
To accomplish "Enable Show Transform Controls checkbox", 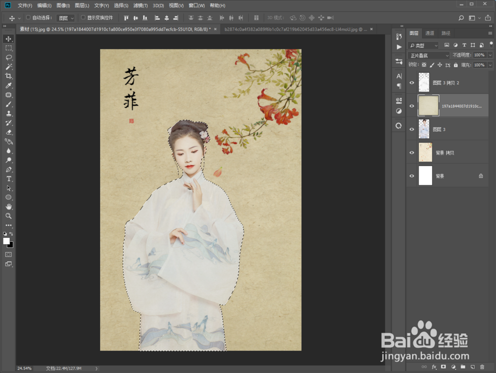I will pos(83,17).
